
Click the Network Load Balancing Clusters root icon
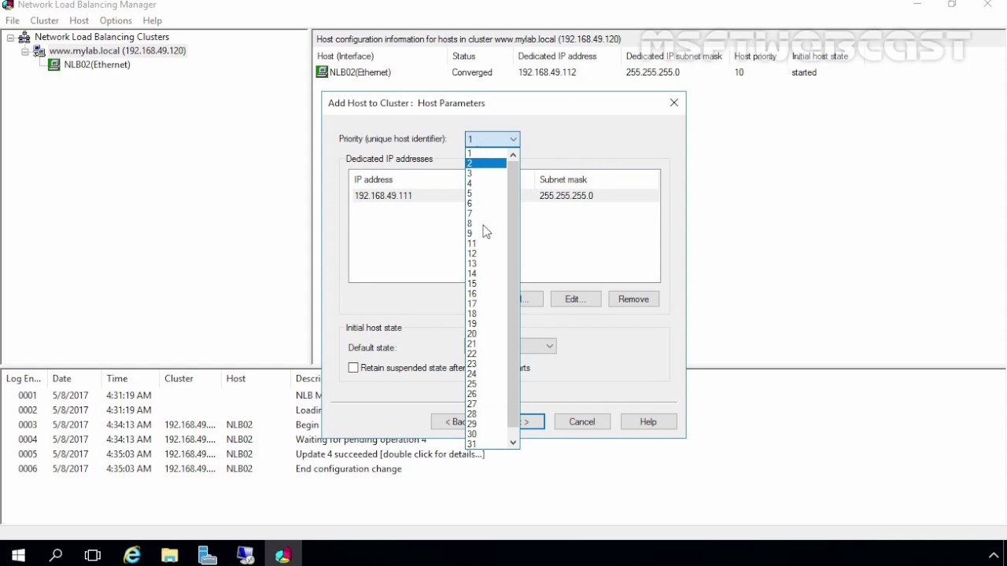pyautogui.click(x=24, y=37)
